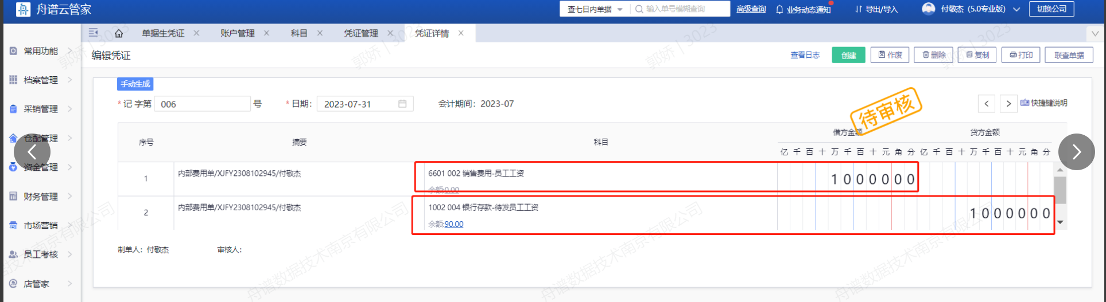
Task: Click the balance link 90.00
Action: pos(454,224)
